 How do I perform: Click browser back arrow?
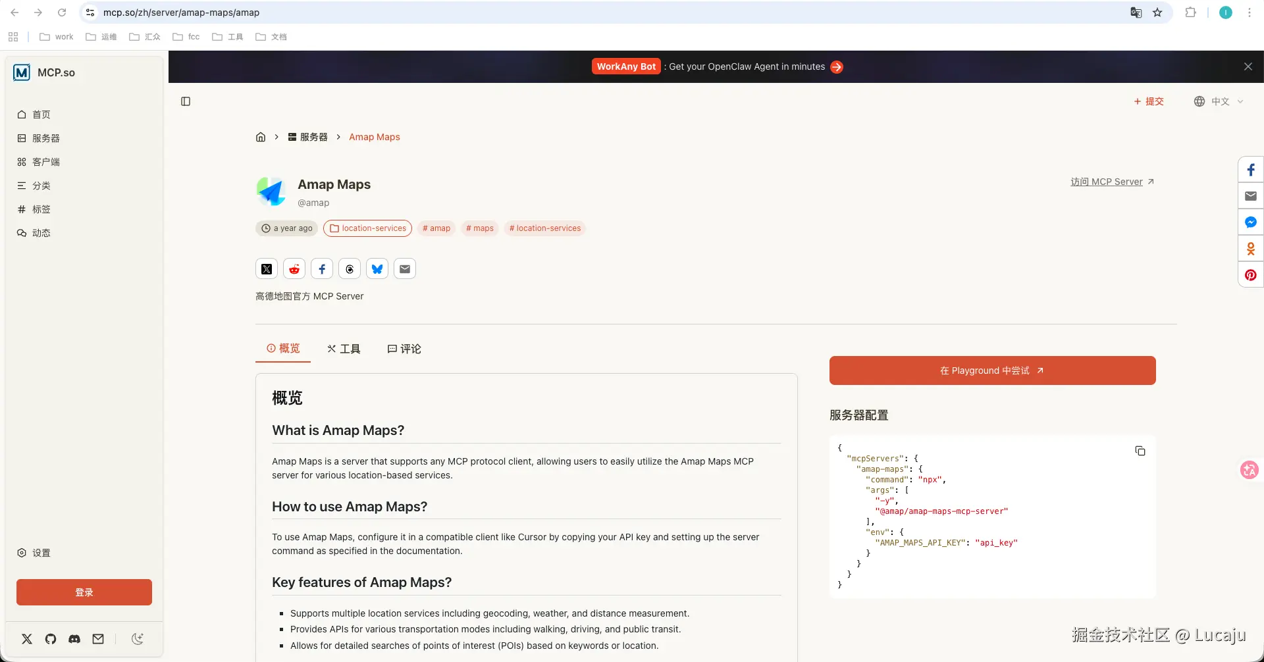click(14, 13)
